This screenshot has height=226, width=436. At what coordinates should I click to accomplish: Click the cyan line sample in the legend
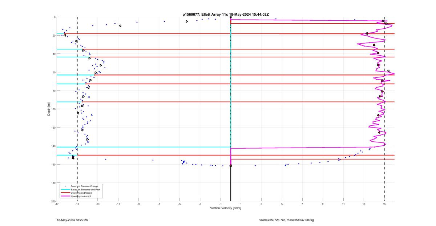(65, 189)
